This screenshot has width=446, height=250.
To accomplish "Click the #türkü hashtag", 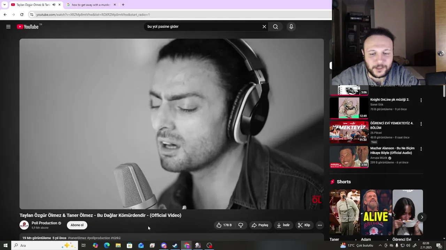I will pyautogui.click(x=116, y=238).
